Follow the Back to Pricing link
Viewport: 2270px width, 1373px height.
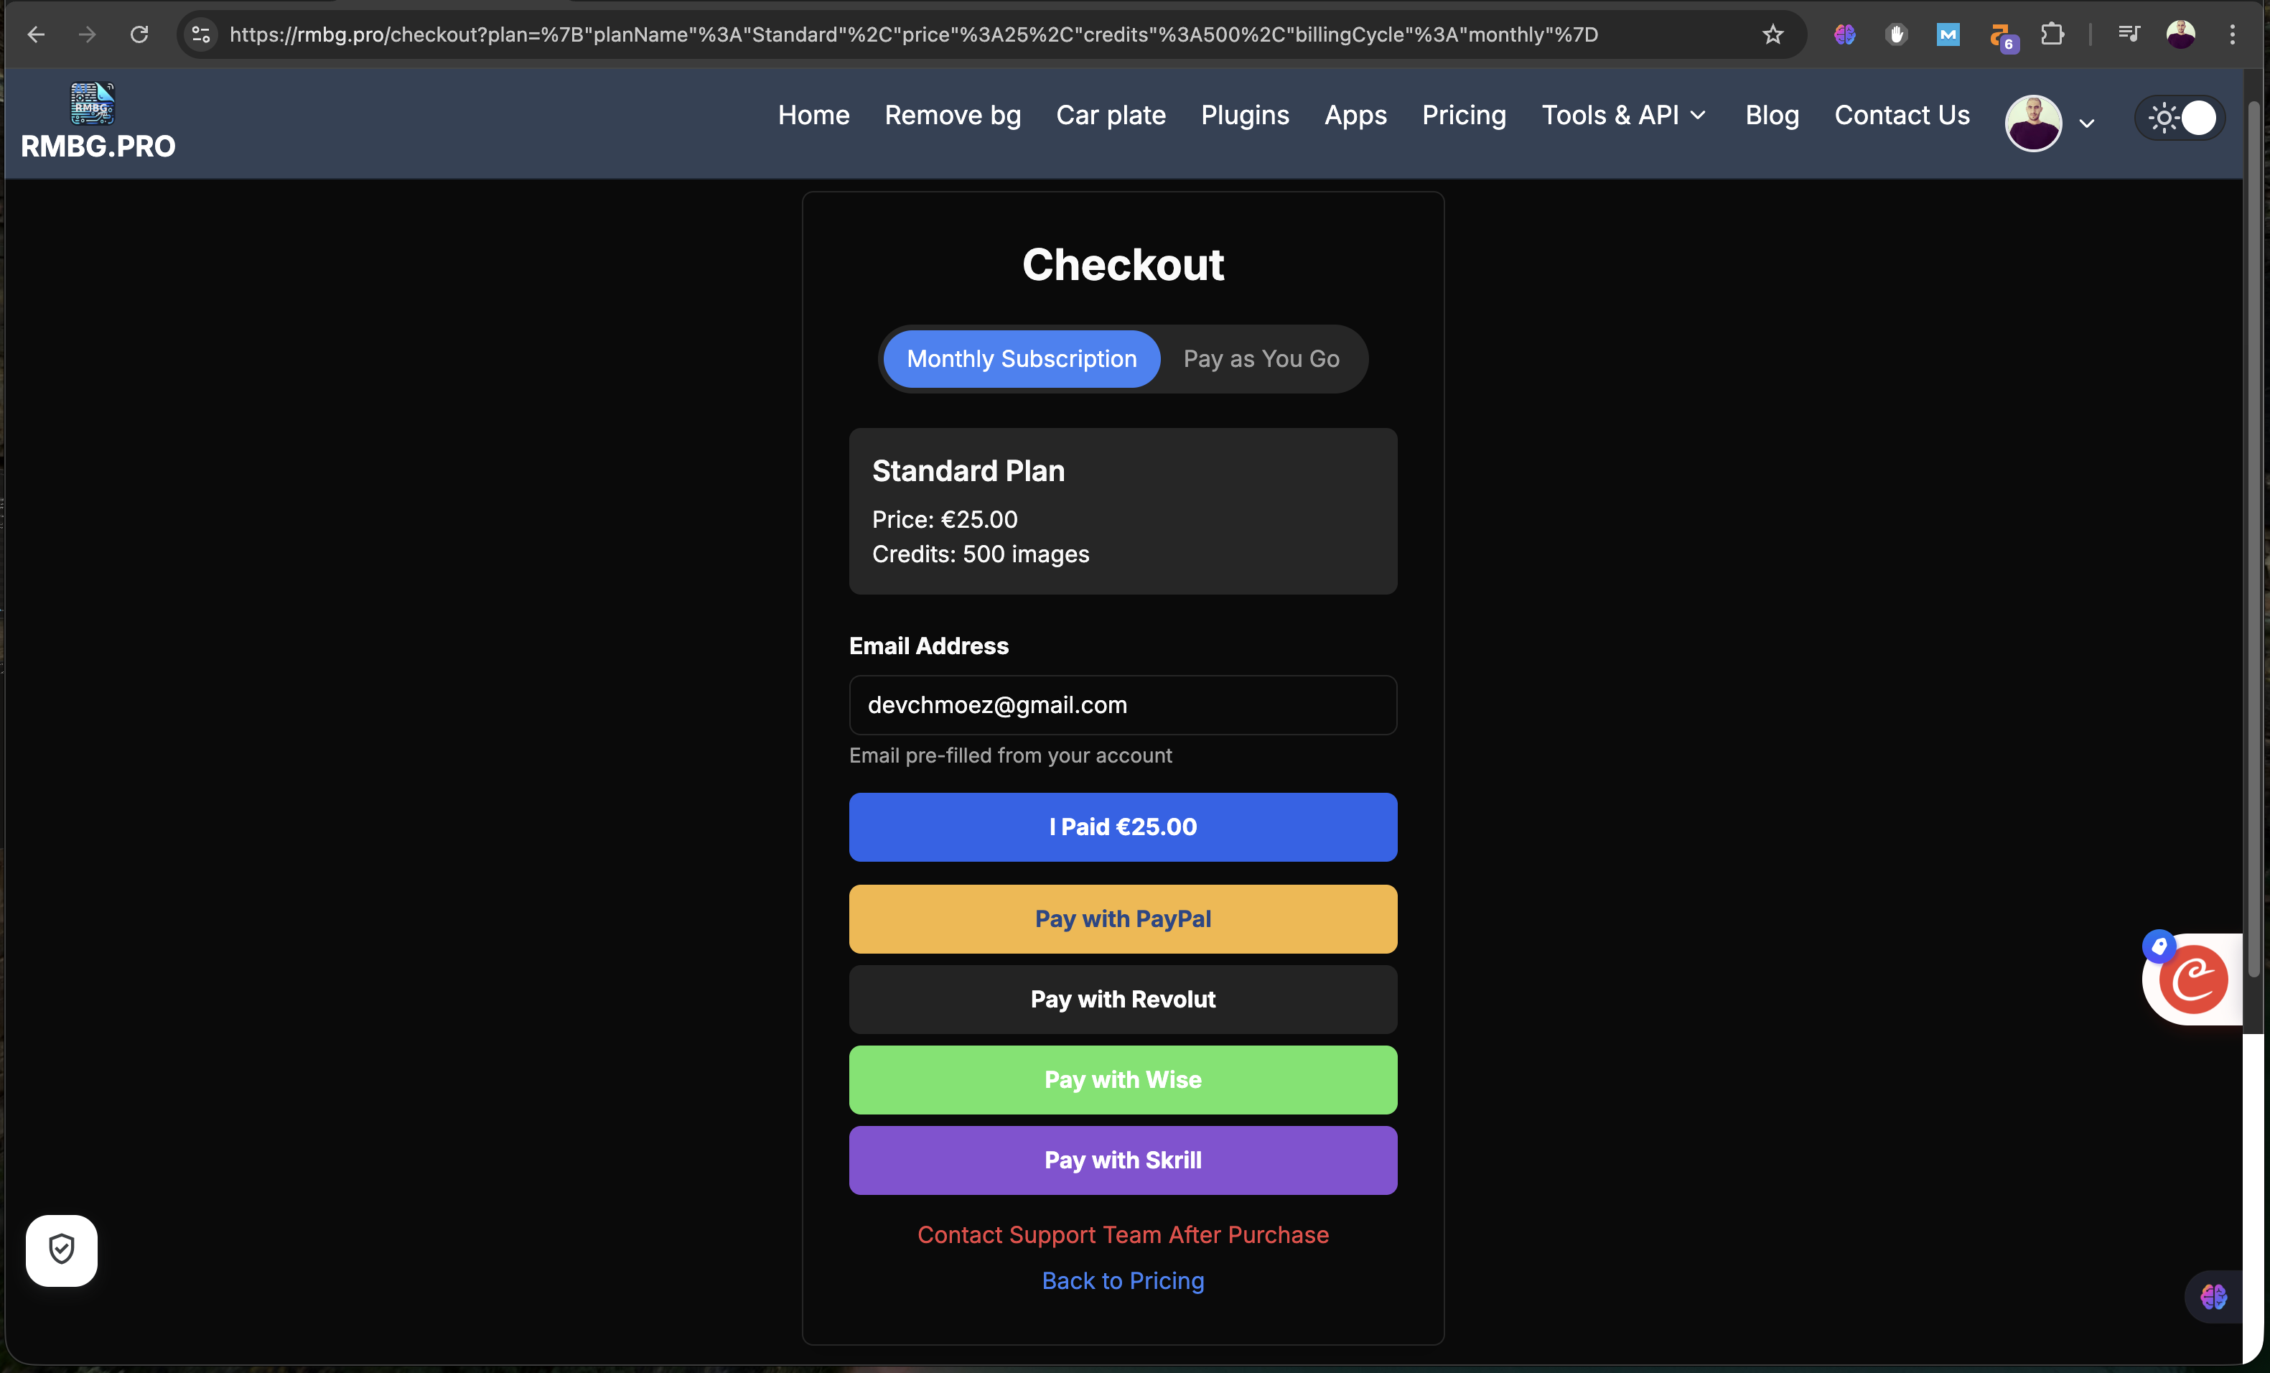[x=1122, y=1281]
